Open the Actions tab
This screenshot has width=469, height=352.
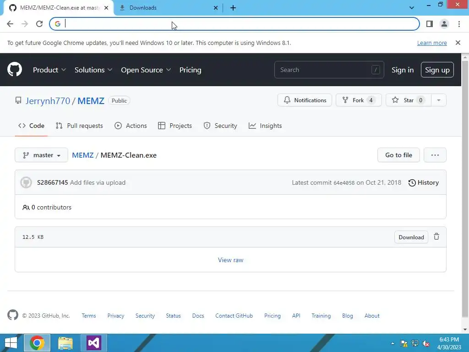(x=131, y=126)
